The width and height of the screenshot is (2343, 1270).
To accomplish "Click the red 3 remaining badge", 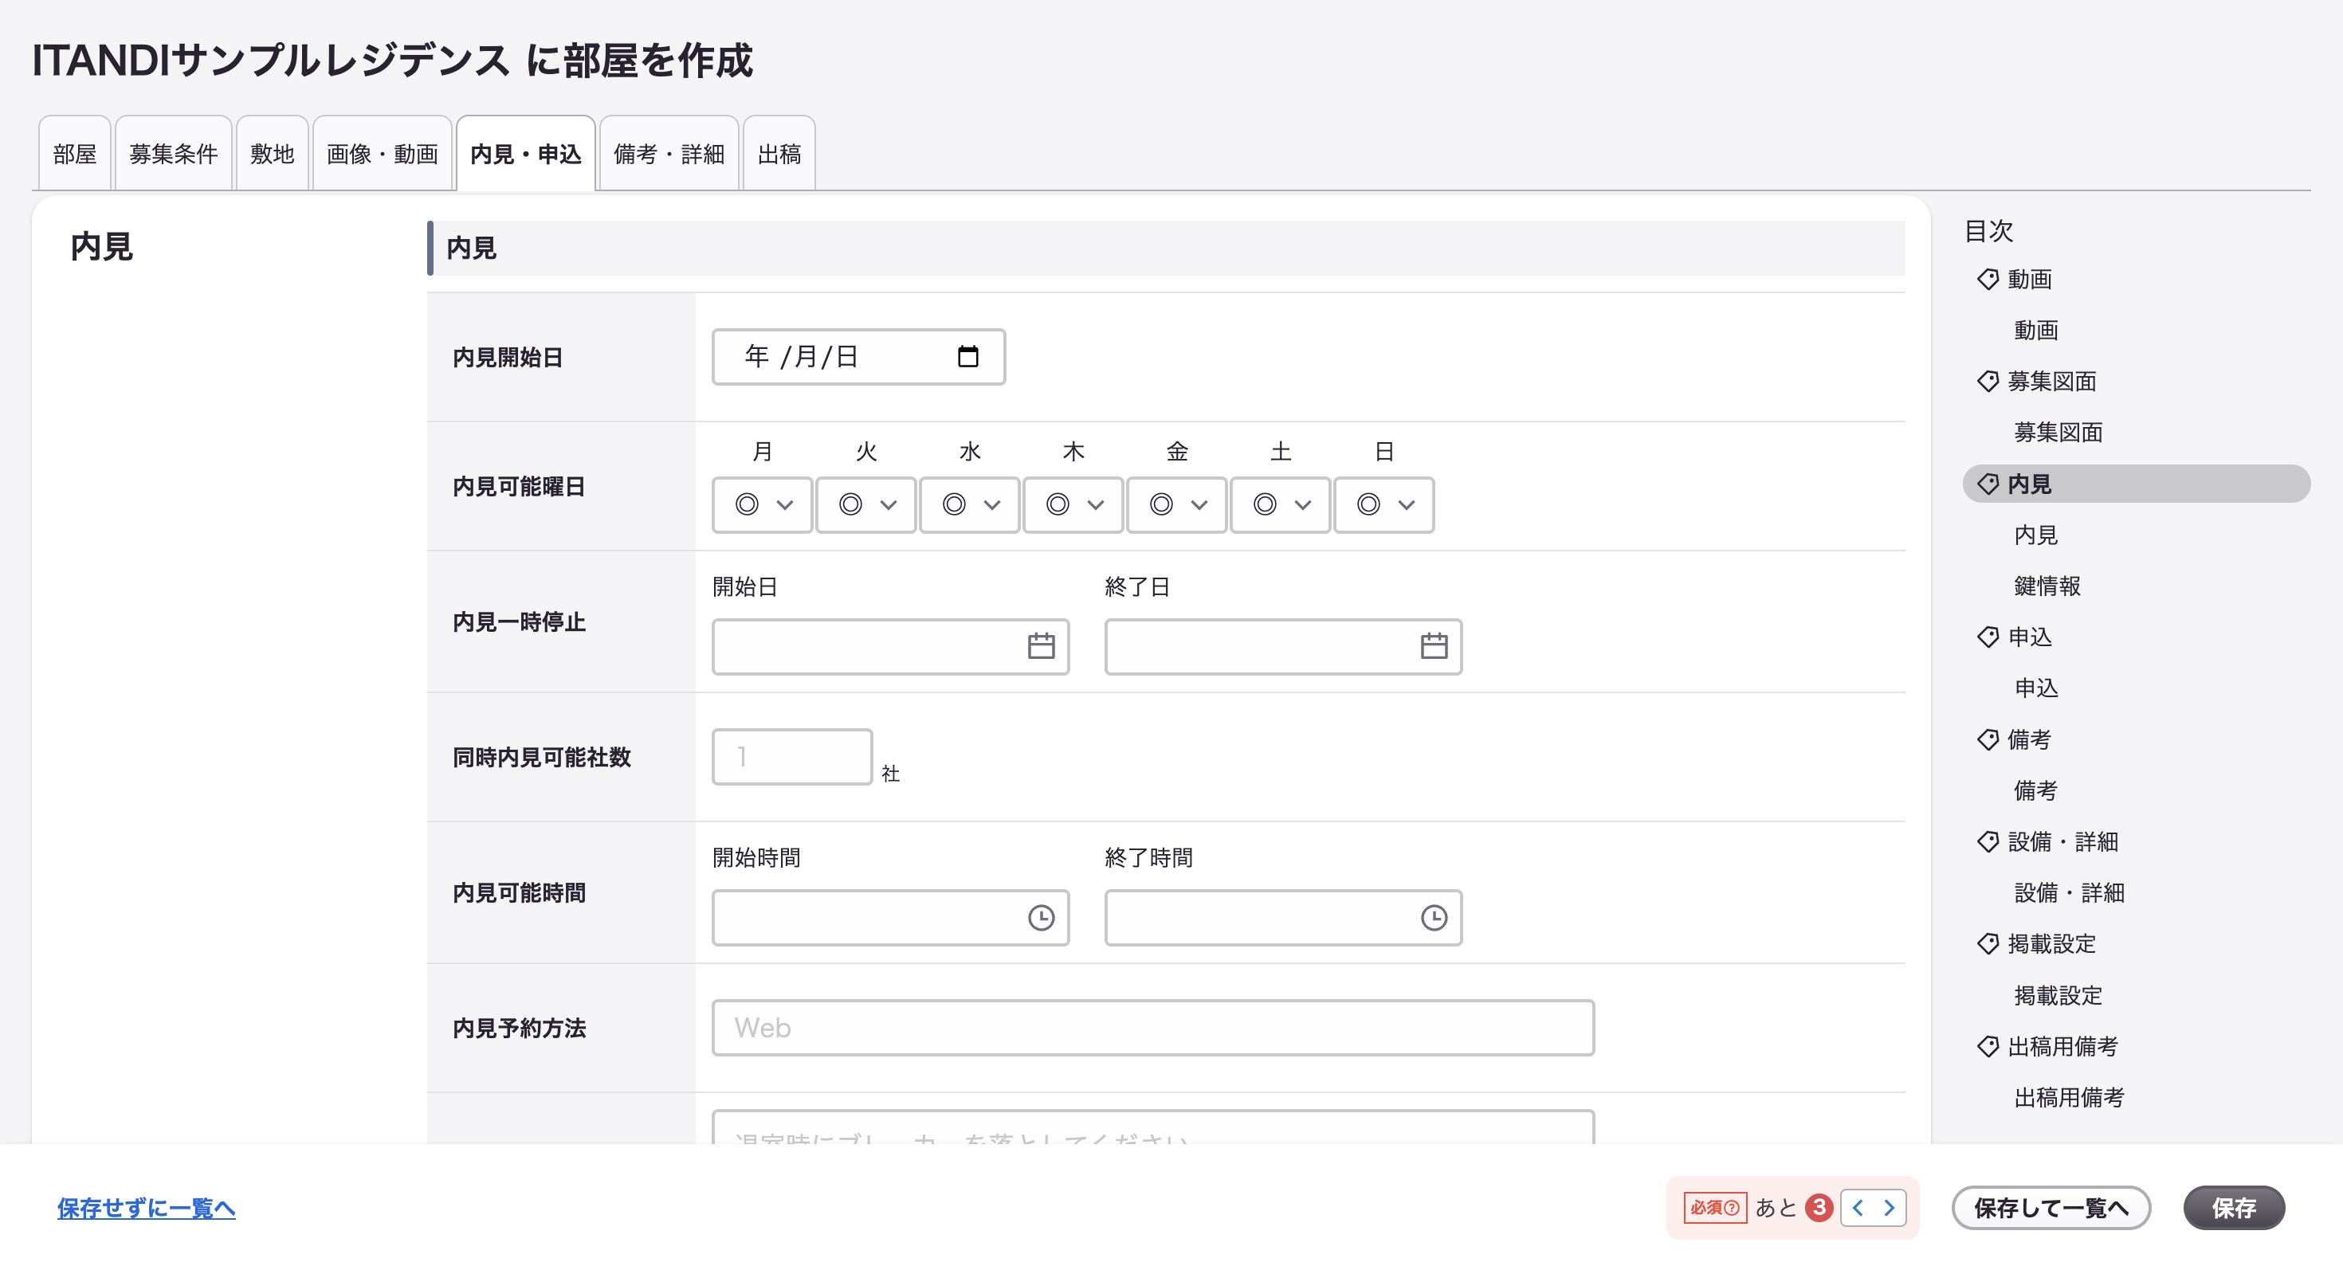I will click(x=1818, y=1207).
